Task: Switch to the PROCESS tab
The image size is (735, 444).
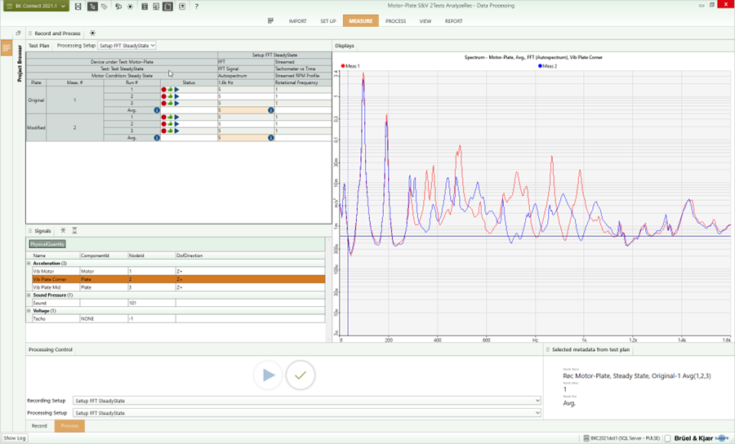Action: coord(395,21)
